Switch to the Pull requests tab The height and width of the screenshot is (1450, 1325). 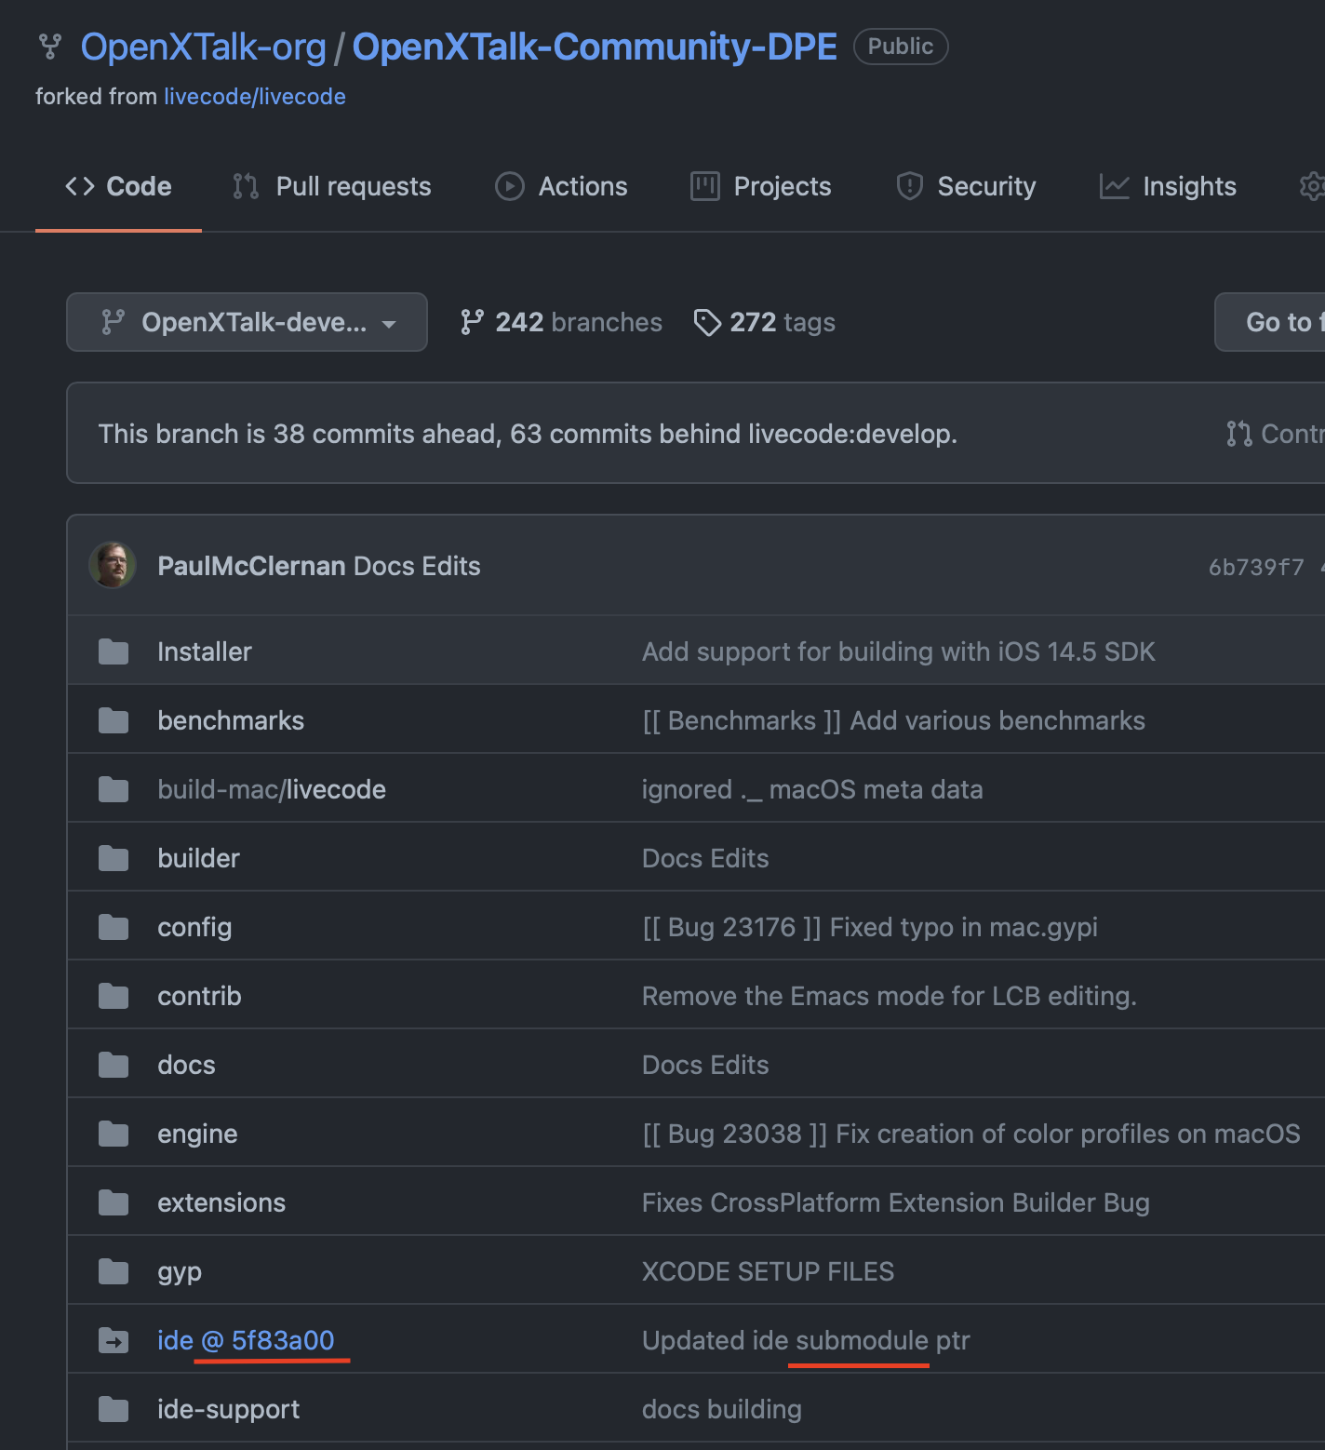click(x=332, y=186)
